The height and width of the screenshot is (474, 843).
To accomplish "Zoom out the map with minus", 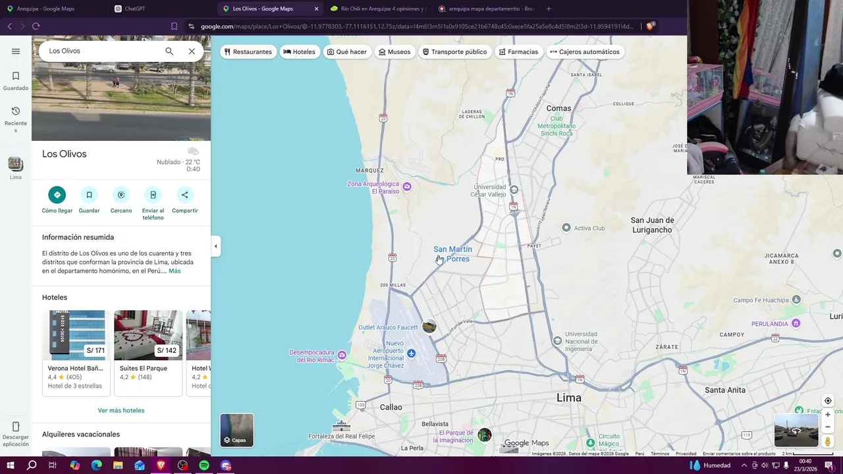I will [828, 427].
